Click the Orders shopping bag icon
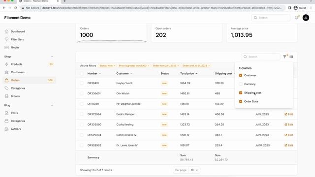Viewport: 315px width, 177px height. [x=6, y=80]
